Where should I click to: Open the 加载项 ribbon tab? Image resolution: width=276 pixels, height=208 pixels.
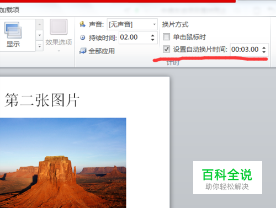coord(9,10)
